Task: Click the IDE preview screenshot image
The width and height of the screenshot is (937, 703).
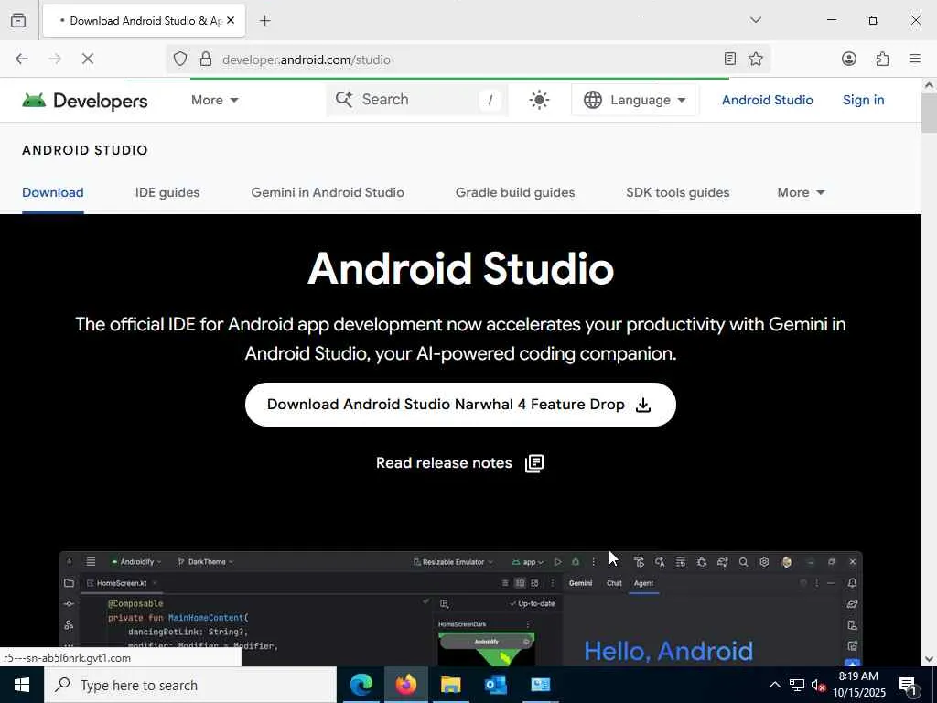Action: [x=460, y=609]
